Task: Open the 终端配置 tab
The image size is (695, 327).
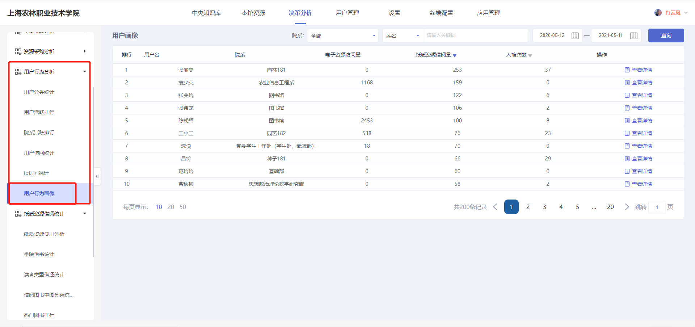Action: tap(442, 13)
